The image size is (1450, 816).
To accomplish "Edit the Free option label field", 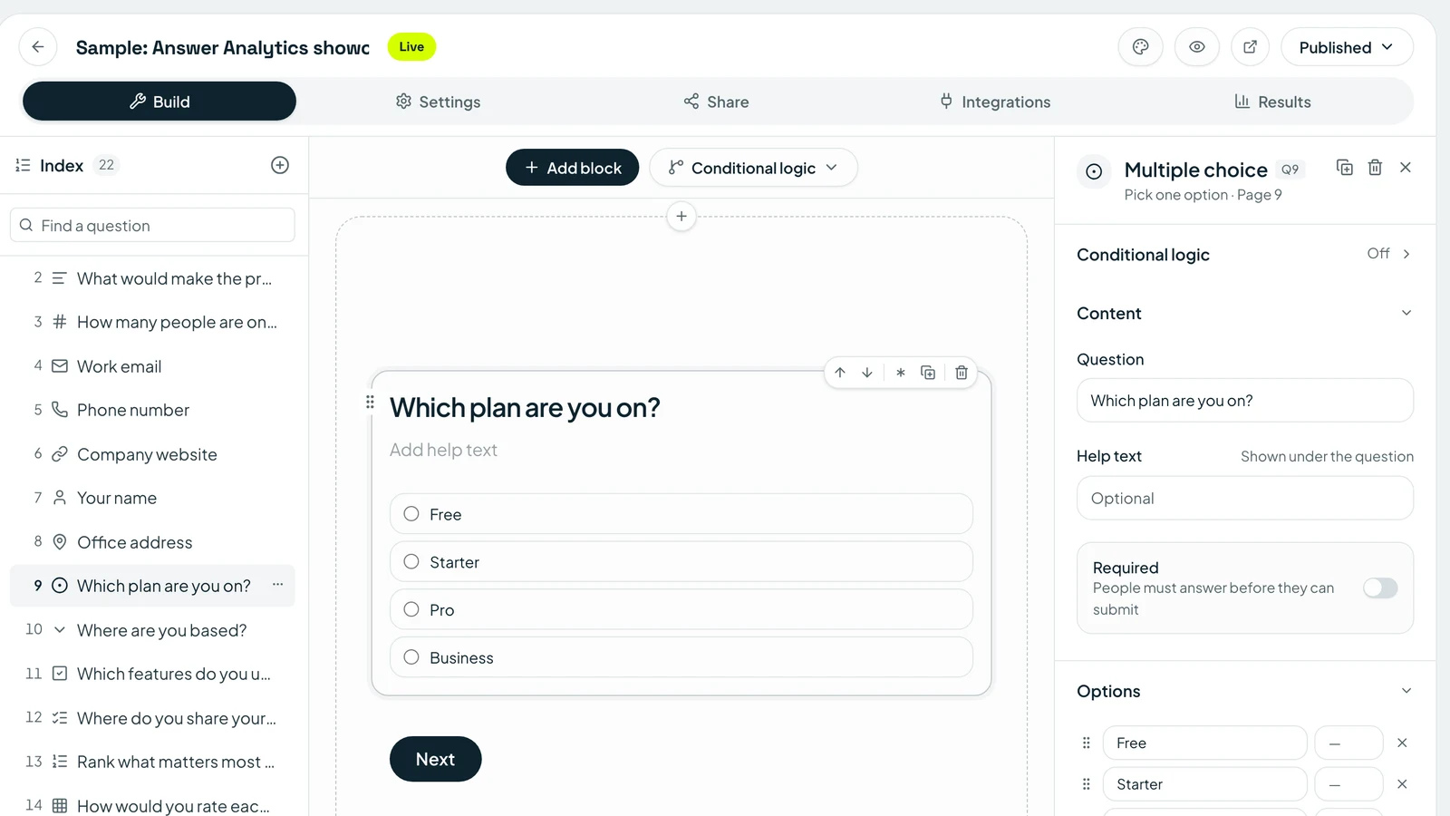I will point(1204,743).
